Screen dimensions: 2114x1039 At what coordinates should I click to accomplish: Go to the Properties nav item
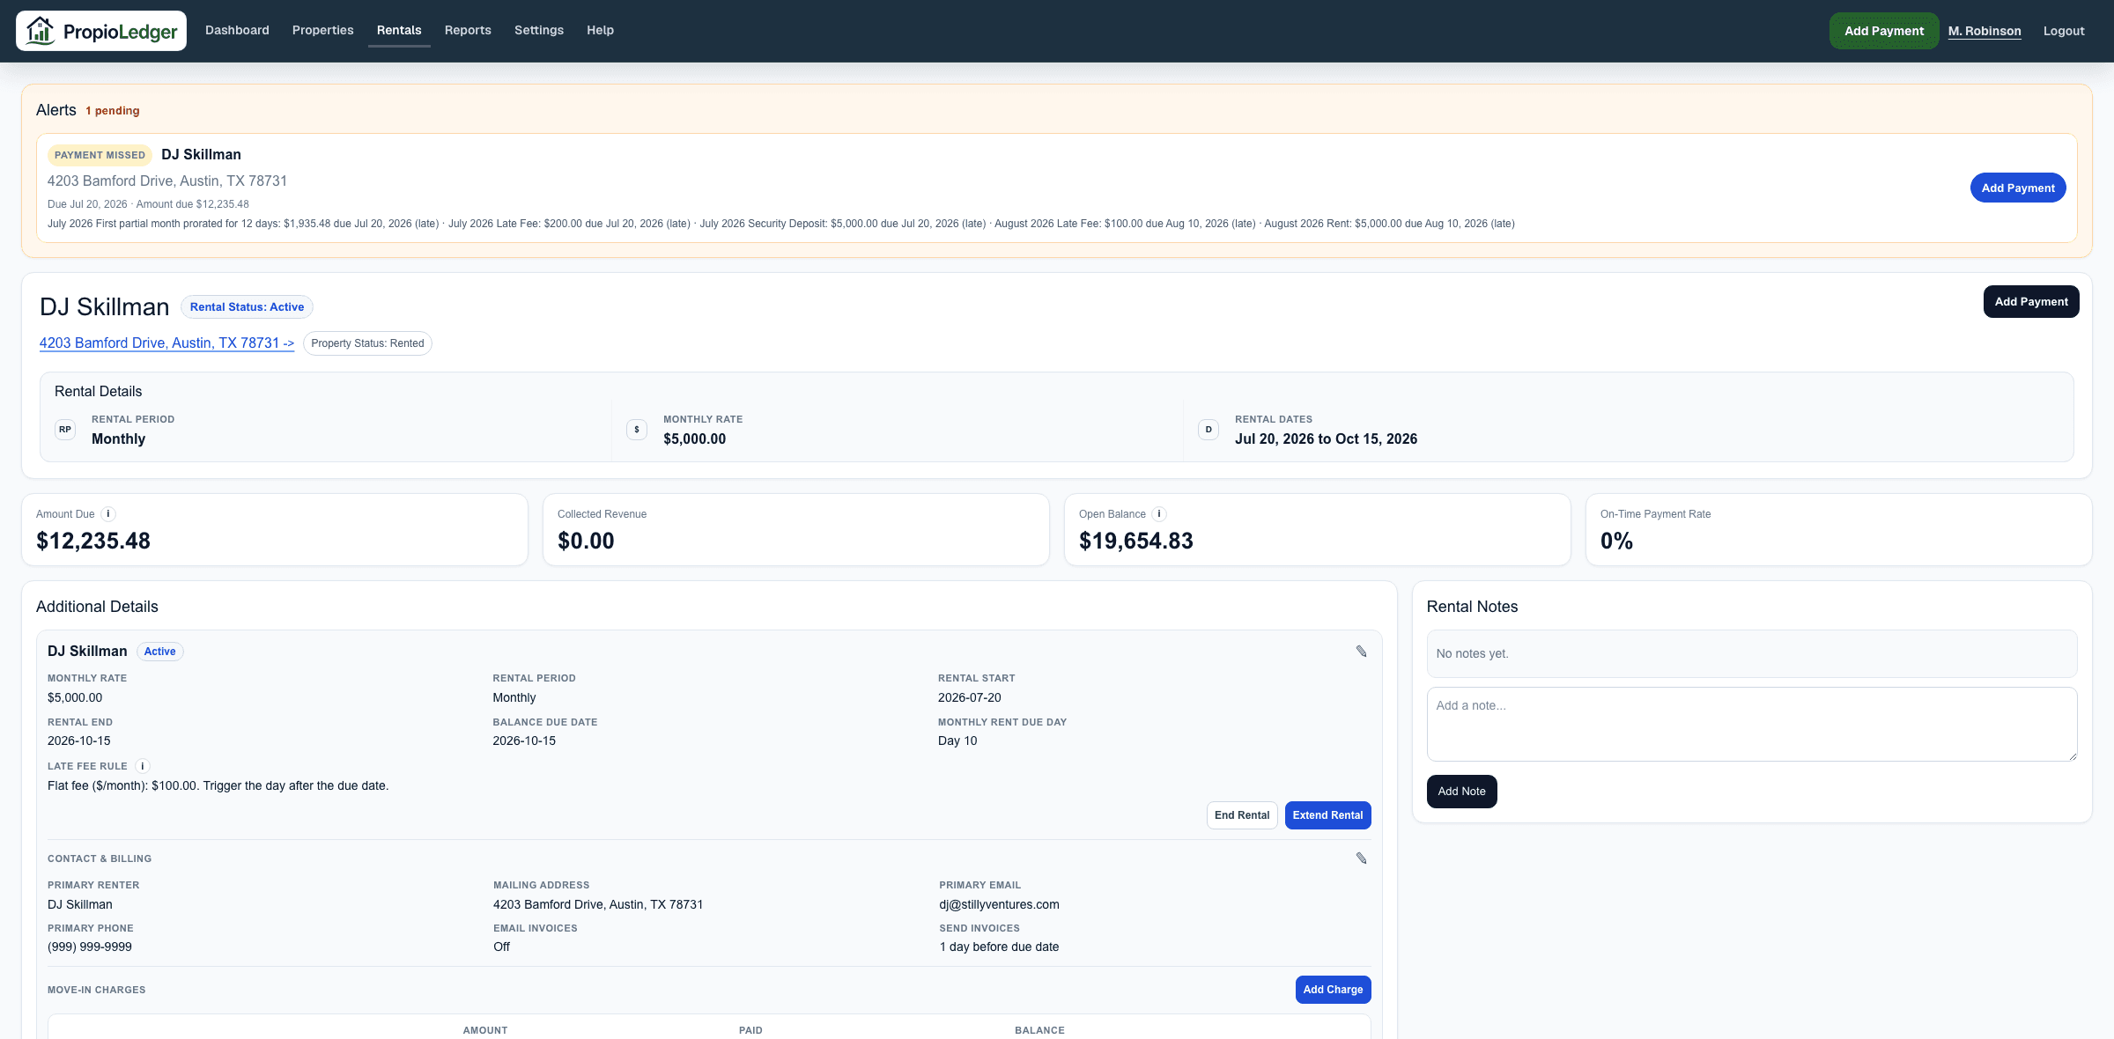point(323,30)
